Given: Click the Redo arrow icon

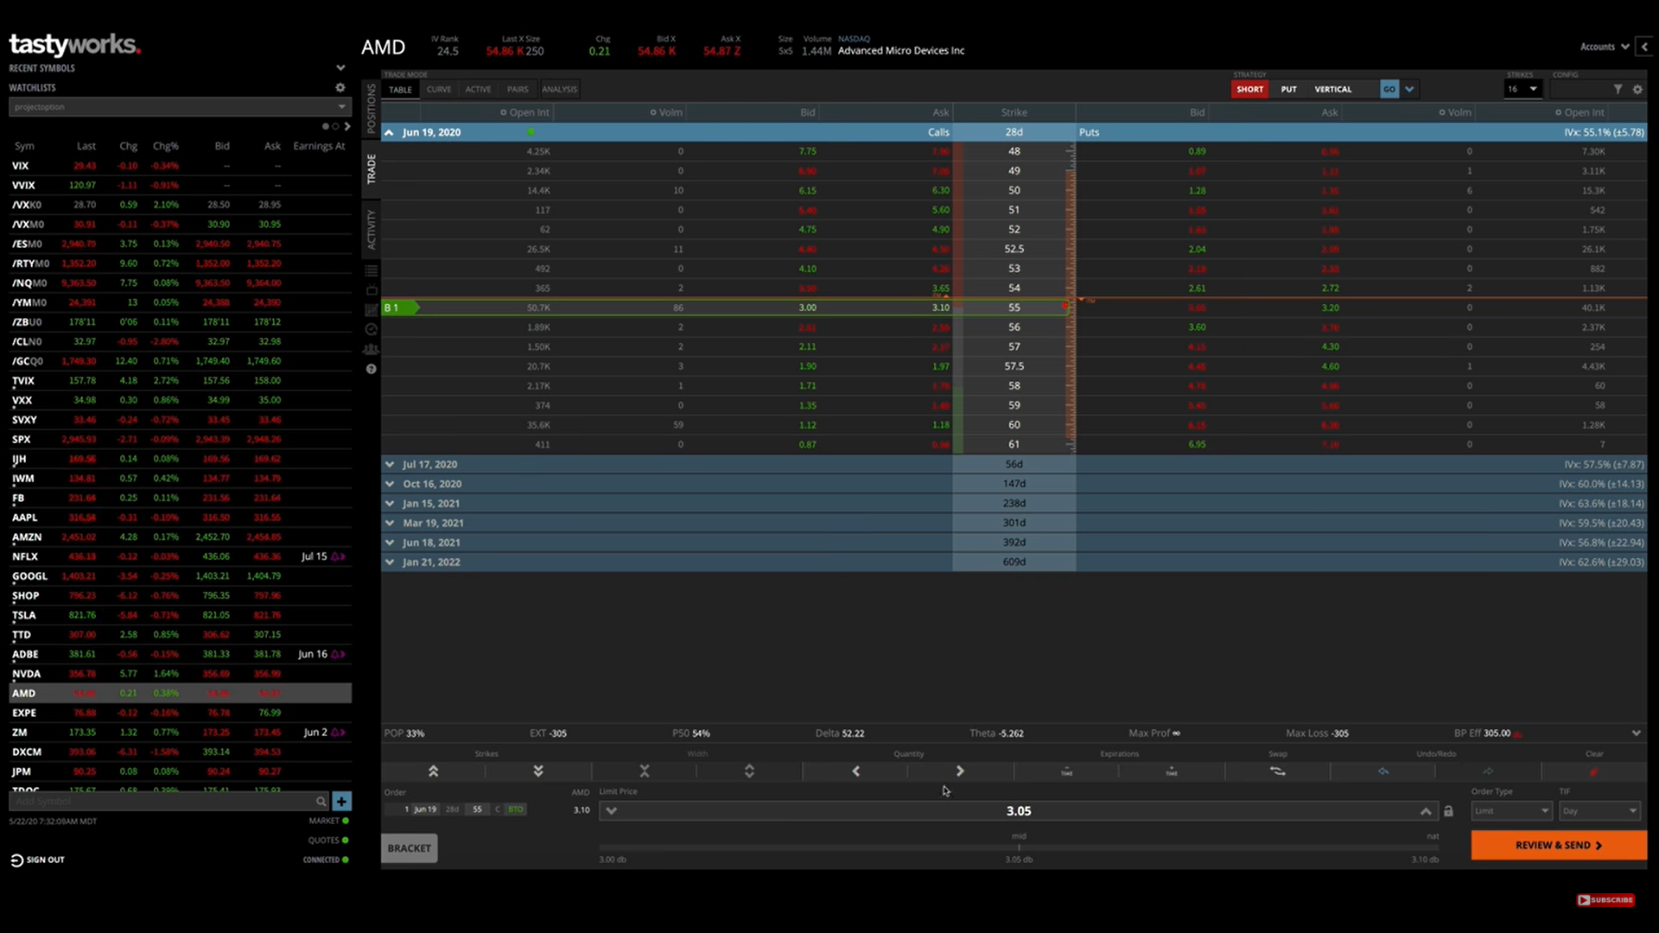Looking at the screenshot, I should [1488, 771].
